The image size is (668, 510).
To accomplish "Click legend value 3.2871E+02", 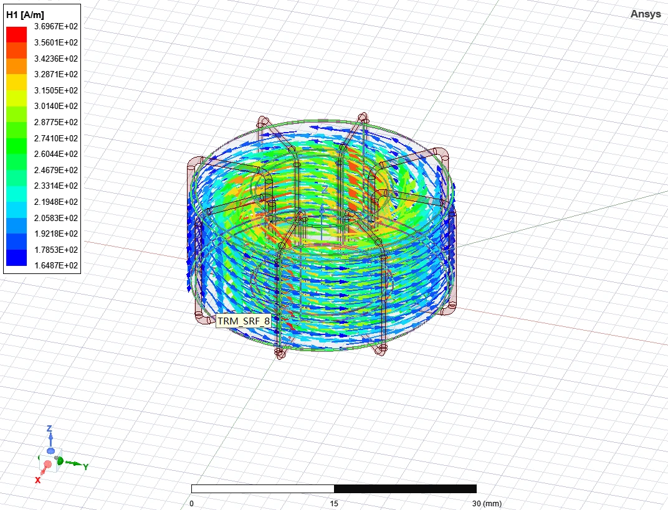I will (x=56, y=74).
